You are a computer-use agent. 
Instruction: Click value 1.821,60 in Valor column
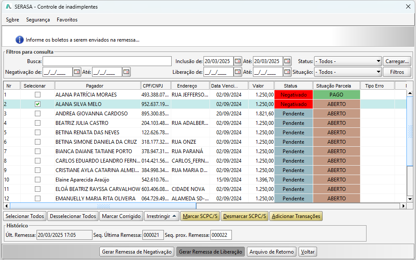[x=265, y=113]
